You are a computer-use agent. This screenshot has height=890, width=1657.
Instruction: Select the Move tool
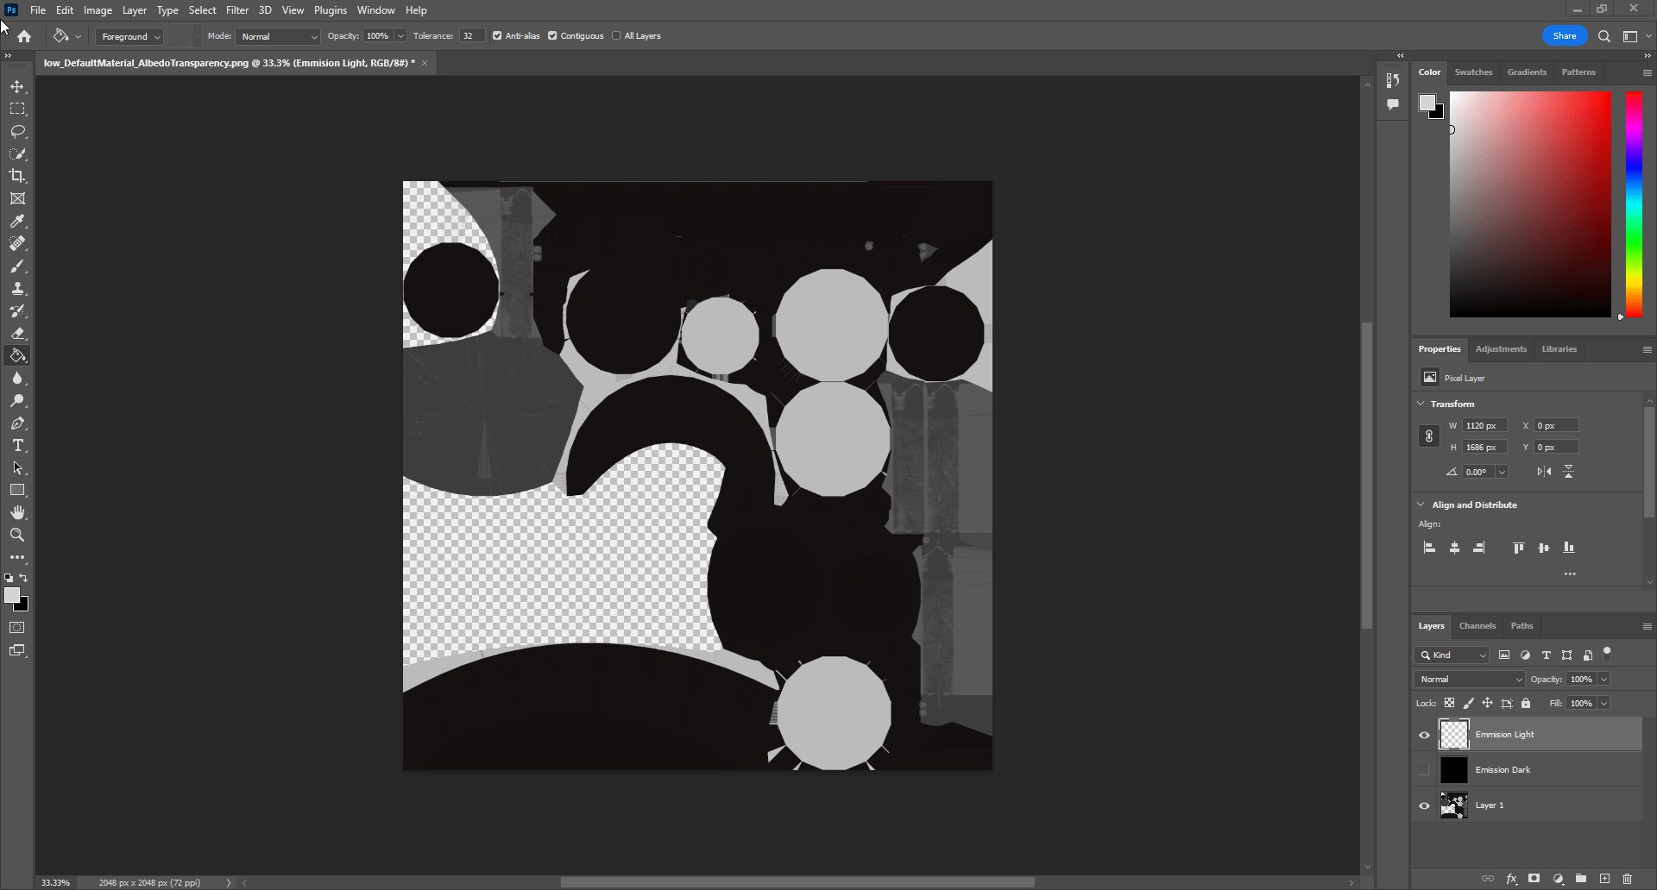17,87
